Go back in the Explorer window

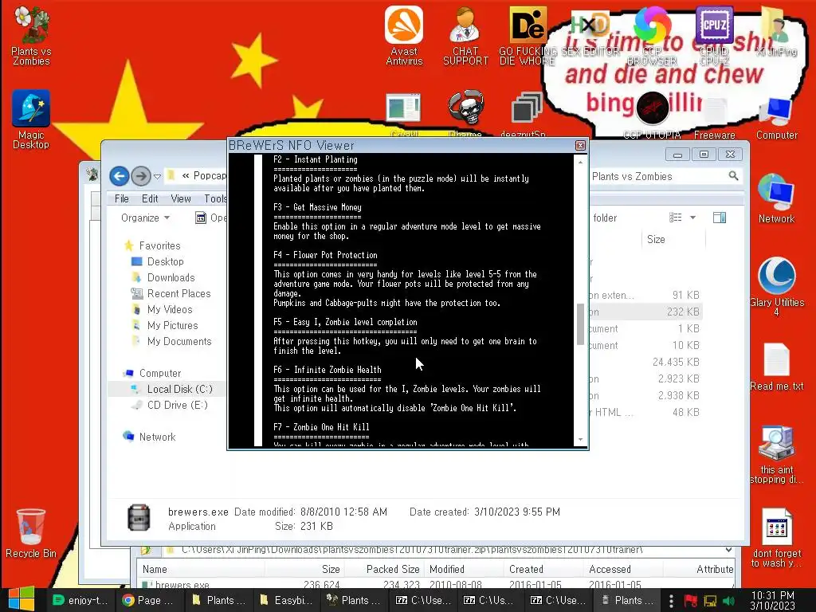[120, 176]
